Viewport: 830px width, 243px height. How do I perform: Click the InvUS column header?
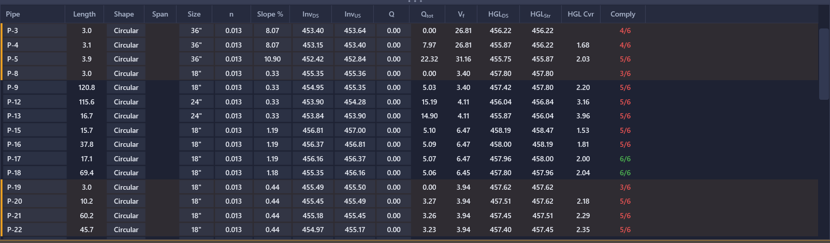pos(353,14)
